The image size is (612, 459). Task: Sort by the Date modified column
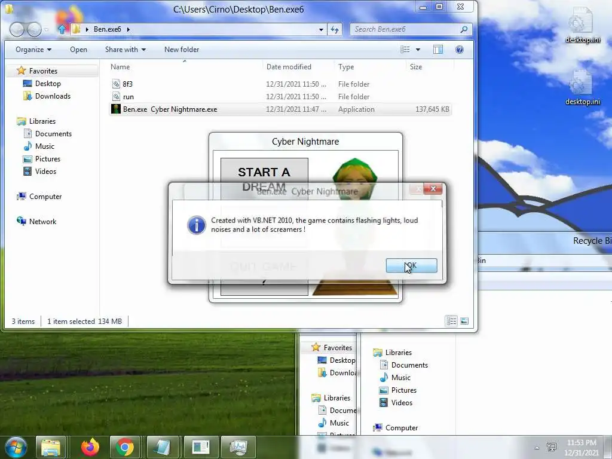(289, 67)
